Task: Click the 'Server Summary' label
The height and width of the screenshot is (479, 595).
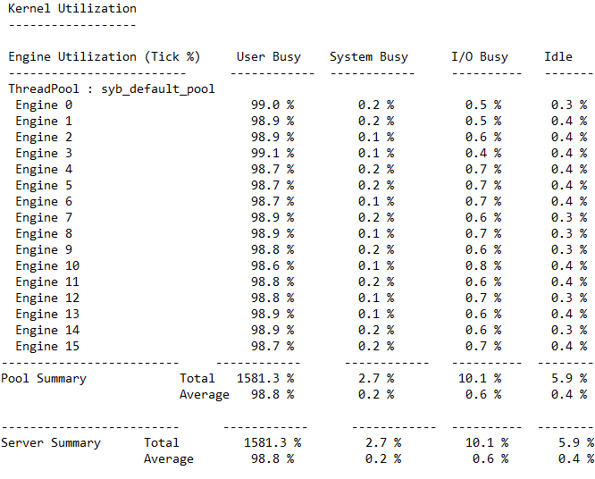Action: pos(51,443)
